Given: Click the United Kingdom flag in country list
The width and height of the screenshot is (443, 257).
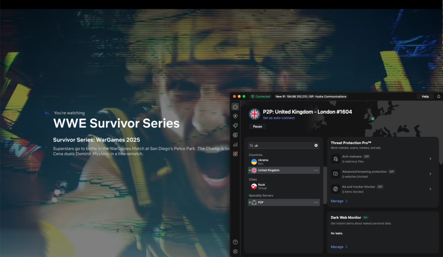Looking at the screenshot, I should coord(254,170).
